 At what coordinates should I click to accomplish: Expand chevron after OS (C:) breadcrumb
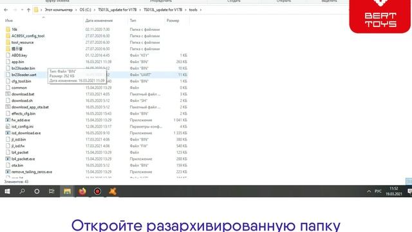[95, 10]
